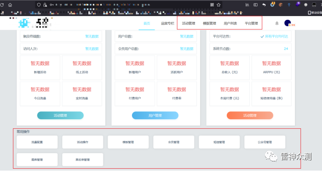
Task: Open the 平台管理 nav tab
Action: coord(251,23)
